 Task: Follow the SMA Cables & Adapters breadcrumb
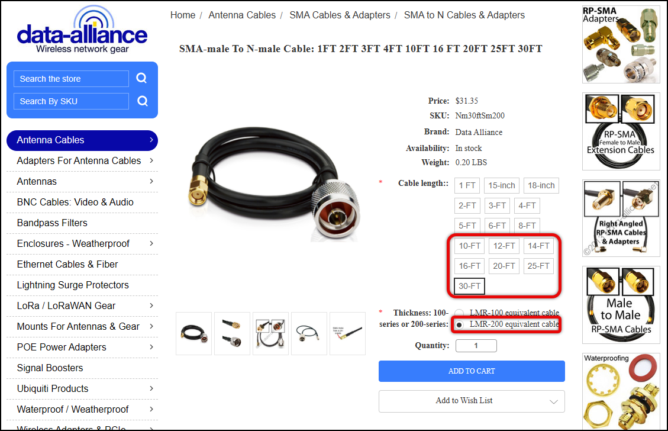pyautogui.click(x=340, y=15)
